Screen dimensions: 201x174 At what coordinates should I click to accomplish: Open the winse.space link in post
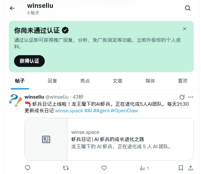(x=69, y=111)
